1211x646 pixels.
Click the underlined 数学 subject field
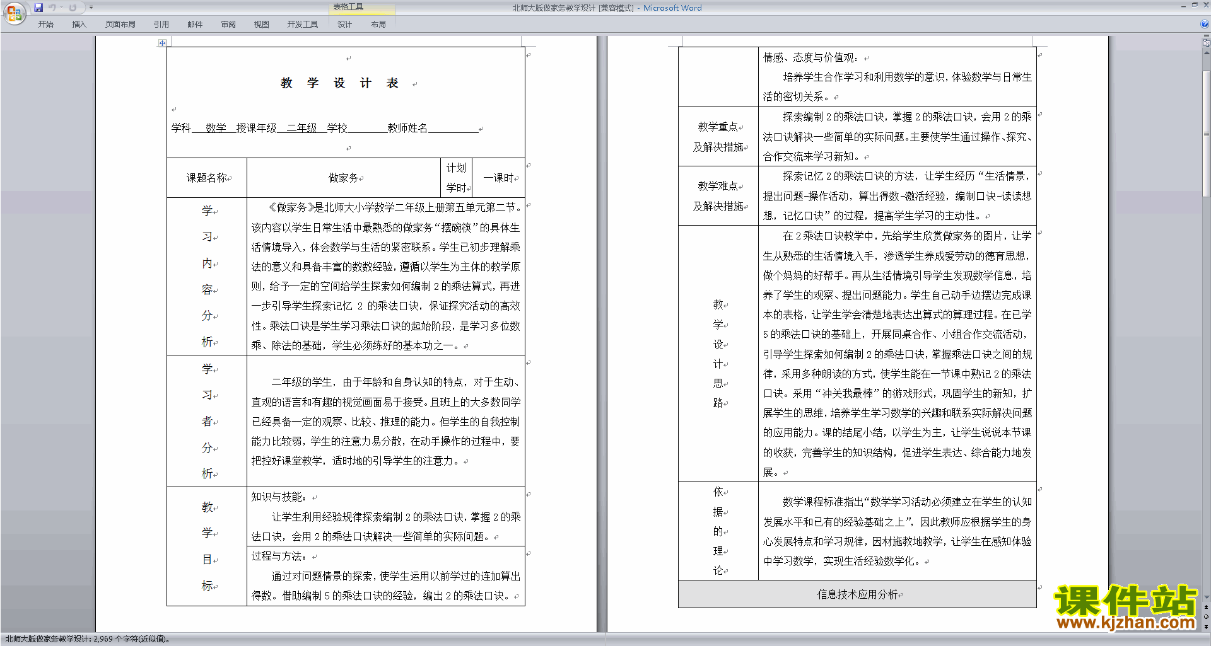tap(216, 128)
